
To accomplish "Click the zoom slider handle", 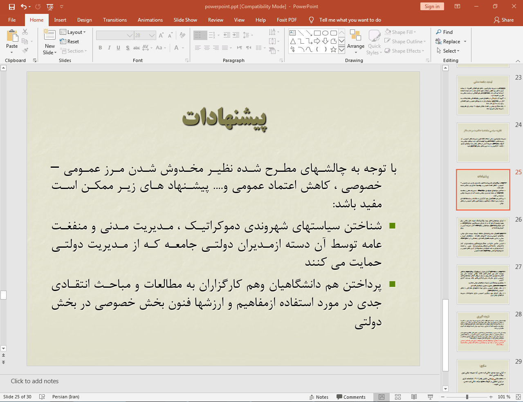I will [467, 397].
